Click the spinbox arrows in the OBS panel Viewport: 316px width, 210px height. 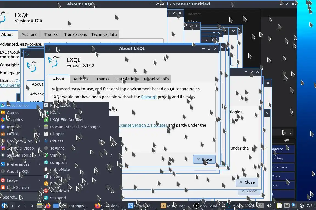point(290,132)
